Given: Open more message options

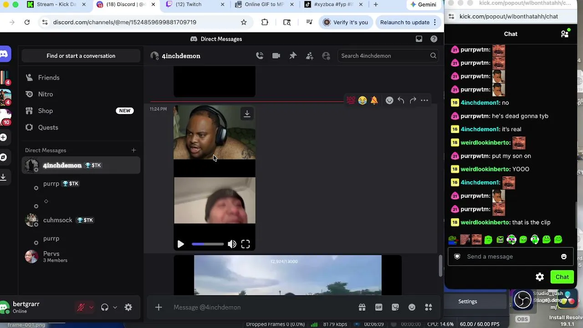Looking at the screenshot, I should point(424,100).
